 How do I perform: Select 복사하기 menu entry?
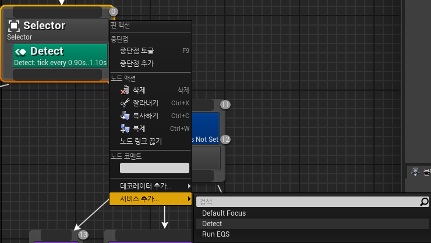pos(150,116)
